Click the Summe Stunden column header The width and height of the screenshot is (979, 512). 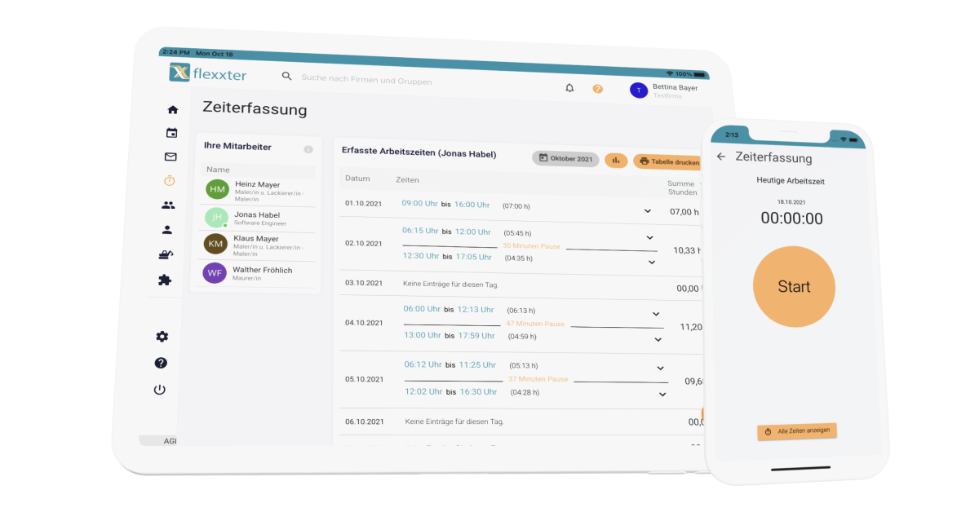(683, 188)
